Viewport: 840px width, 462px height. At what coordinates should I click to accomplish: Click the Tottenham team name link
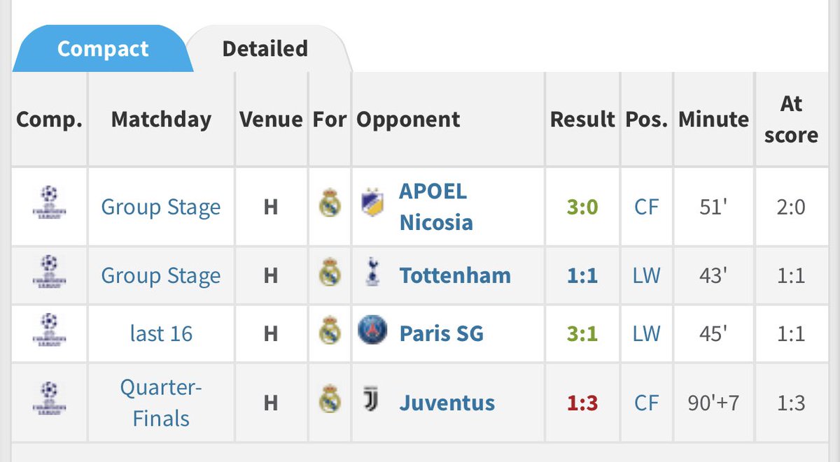pos(455,275)
